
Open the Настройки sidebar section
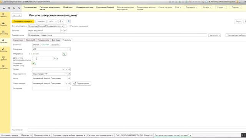point(3,67)
